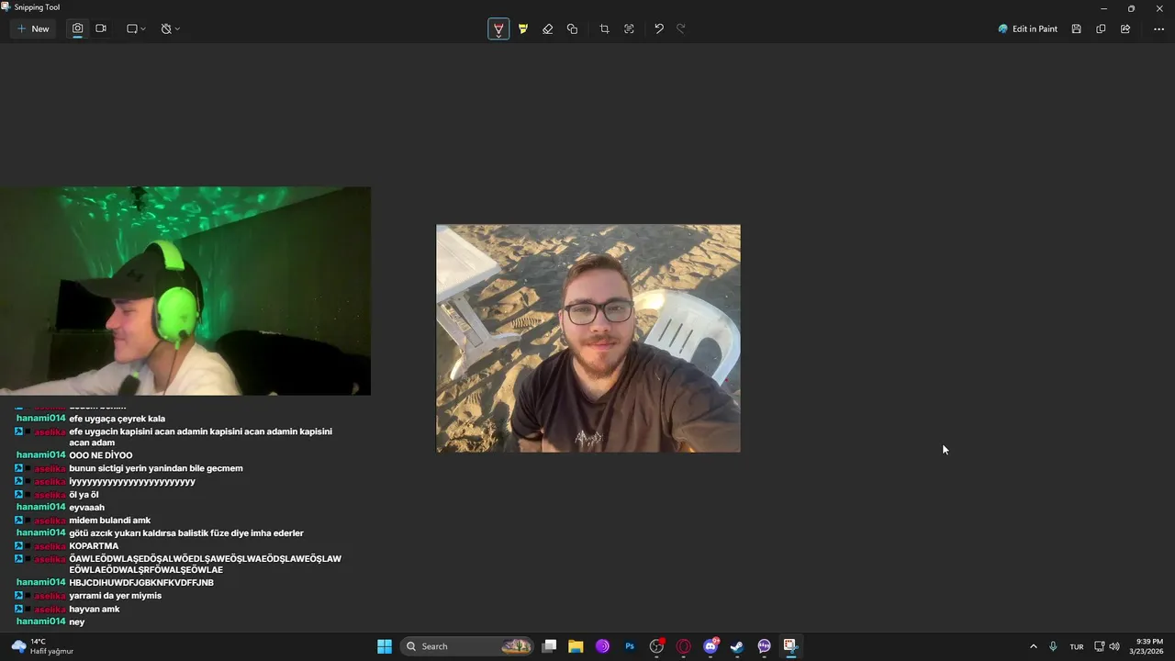Open the snip with Edit in Paint

click(1028, 28)
